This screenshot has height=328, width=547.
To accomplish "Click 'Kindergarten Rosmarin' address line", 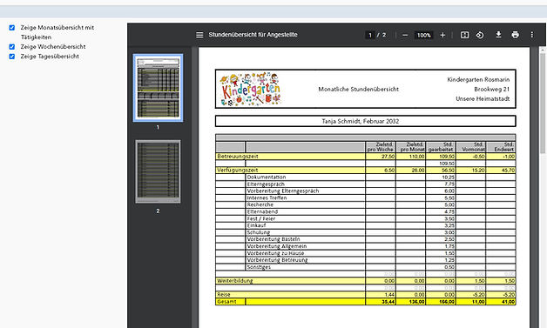I will tap(478, 79).
